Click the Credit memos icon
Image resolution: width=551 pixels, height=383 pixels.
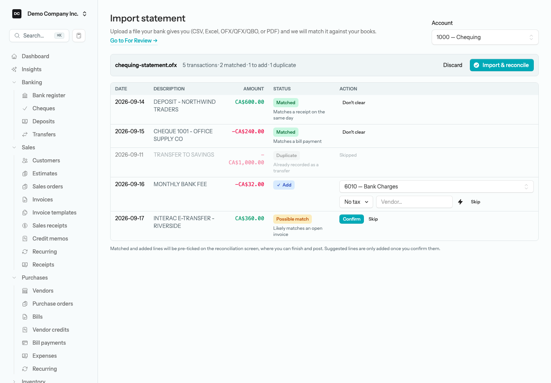25,239
